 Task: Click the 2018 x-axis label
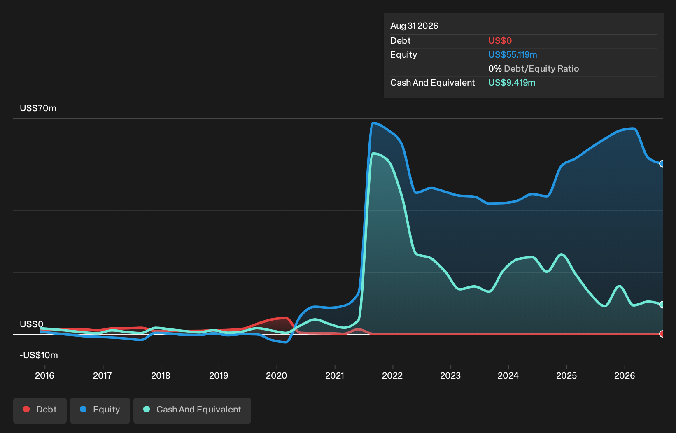[161, 375]
